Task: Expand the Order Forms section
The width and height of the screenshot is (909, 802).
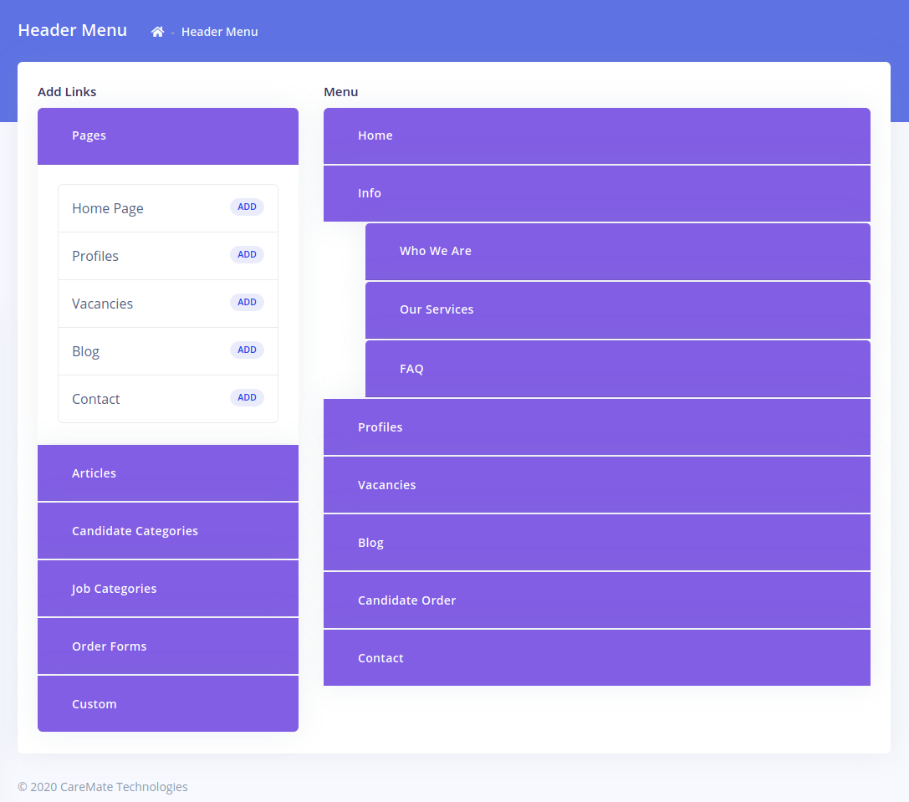Action: point(167,646)
